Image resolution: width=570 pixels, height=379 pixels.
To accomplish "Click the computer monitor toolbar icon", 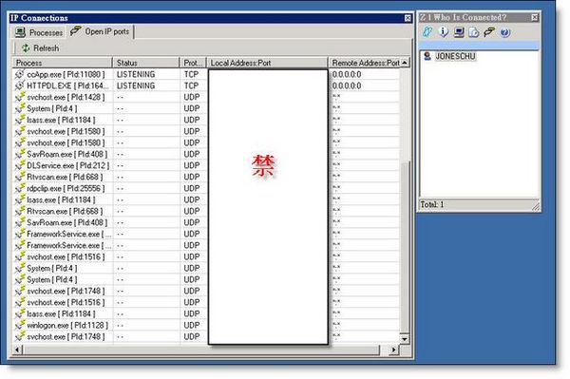I will tap(459, 32).
